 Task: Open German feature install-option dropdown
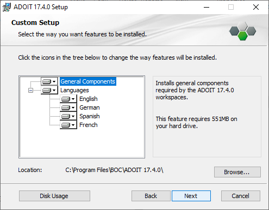click(x=68, y=107)
